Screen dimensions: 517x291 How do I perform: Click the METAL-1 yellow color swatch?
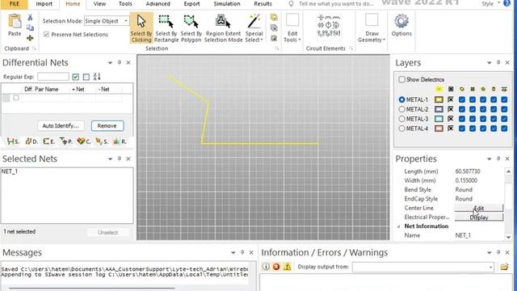[439, 99]
